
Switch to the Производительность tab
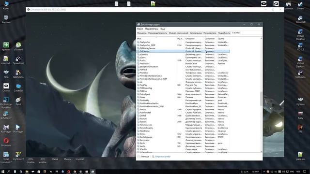[x=157, y=33]
